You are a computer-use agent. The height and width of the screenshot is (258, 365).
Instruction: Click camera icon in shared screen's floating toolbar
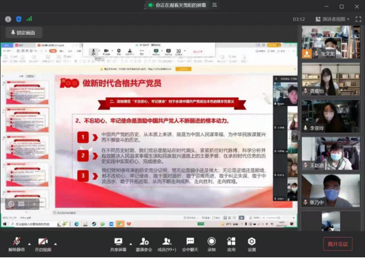point(106,51)
